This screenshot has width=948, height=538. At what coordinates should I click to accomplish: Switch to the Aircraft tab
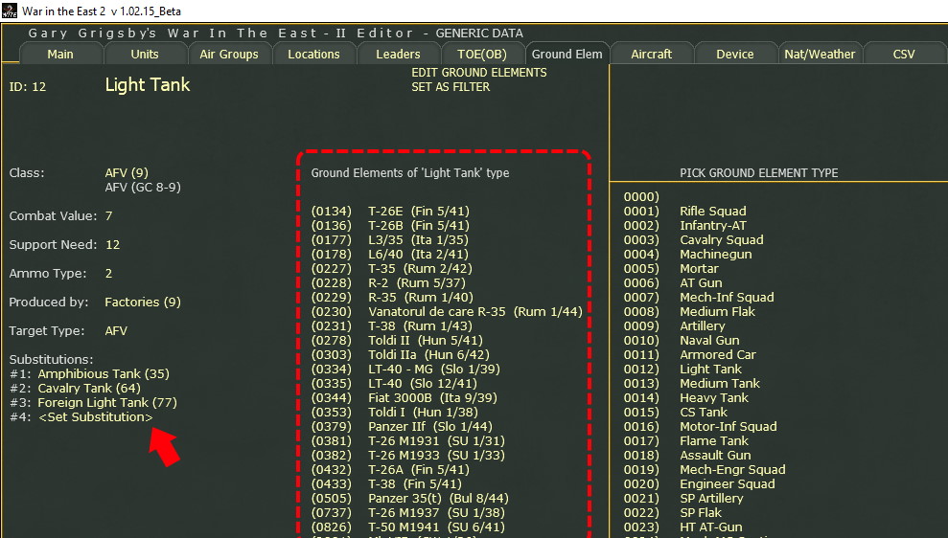[x=651, y=54]
